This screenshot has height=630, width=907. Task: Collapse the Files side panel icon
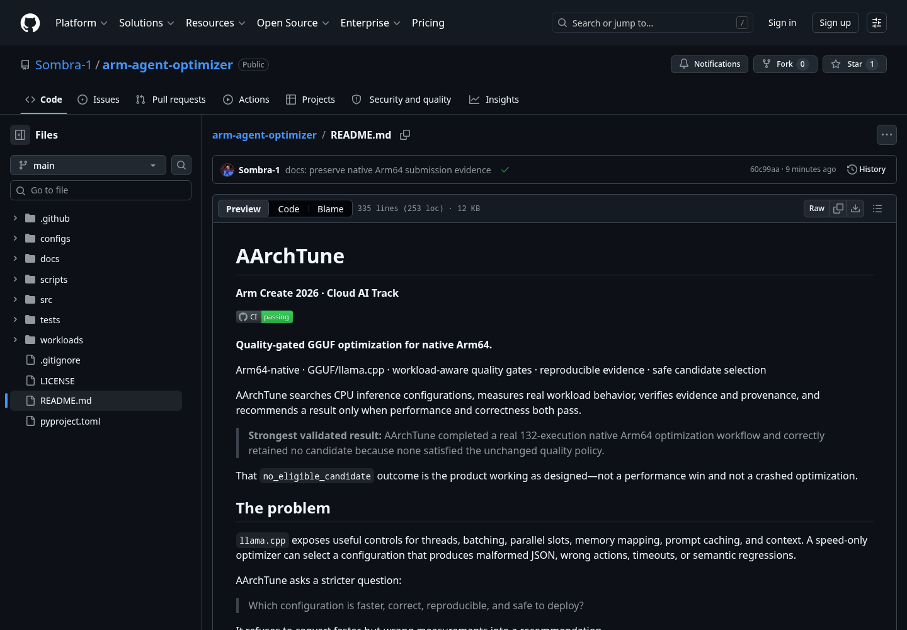[20, 135]
